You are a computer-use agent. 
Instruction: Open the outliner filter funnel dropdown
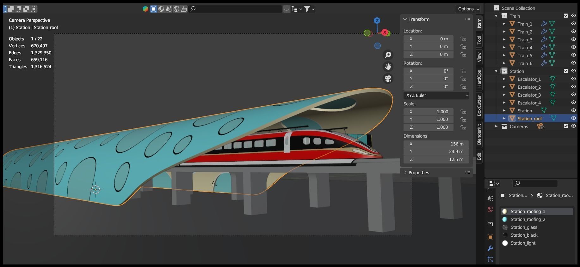[x=309, y=9]
